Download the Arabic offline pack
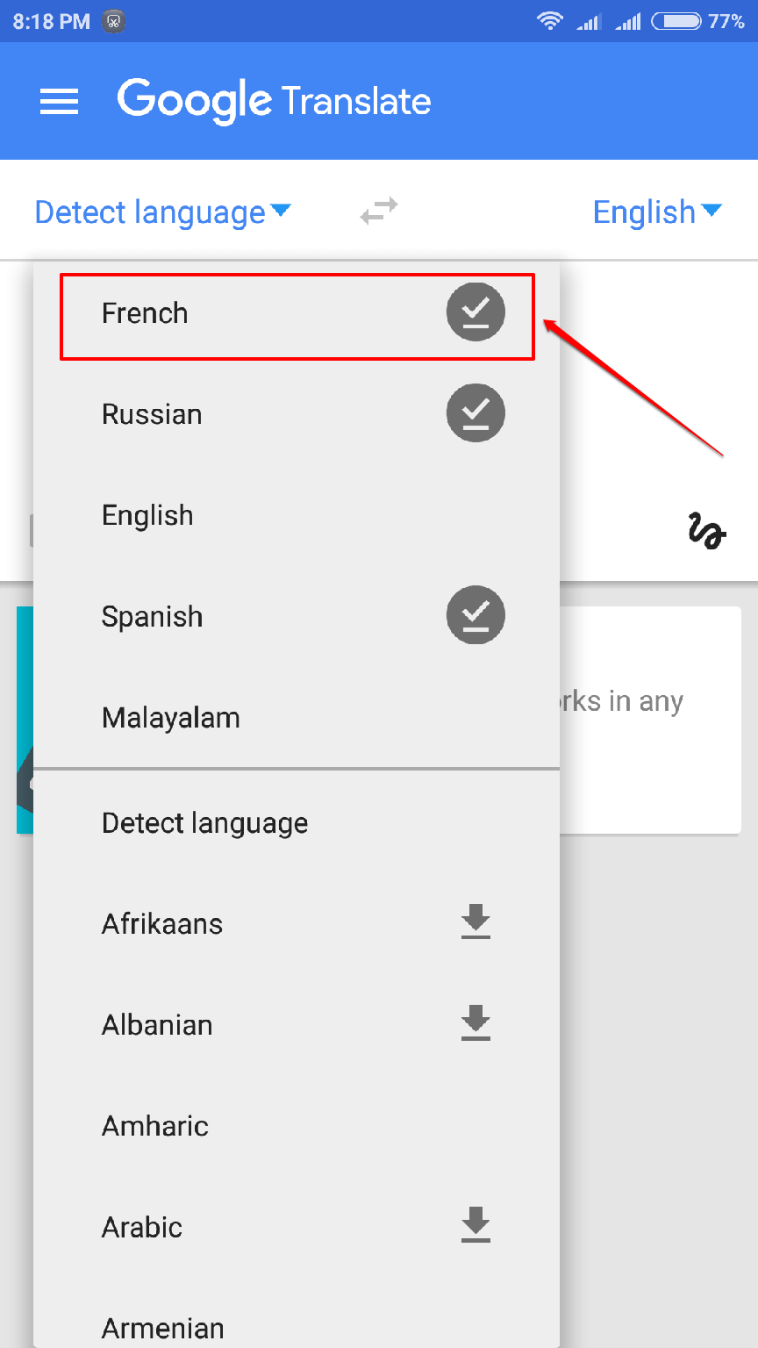The height and width of the screenshot is (1348, 758). (x=476, y=1226)
